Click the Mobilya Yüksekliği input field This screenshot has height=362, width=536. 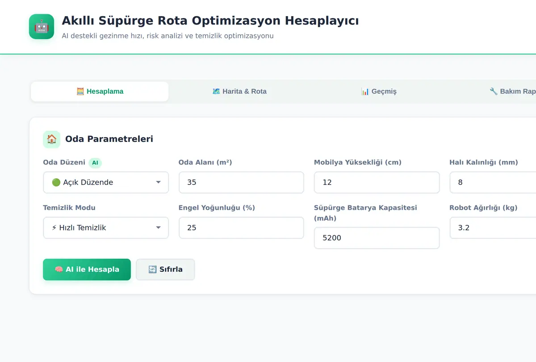[x=377, y=183]
